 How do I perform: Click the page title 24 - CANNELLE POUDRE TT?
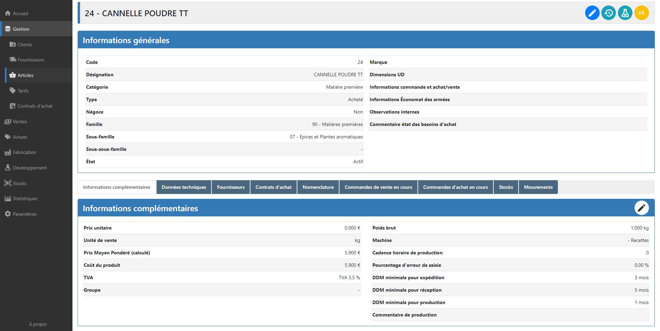(137, 13)
